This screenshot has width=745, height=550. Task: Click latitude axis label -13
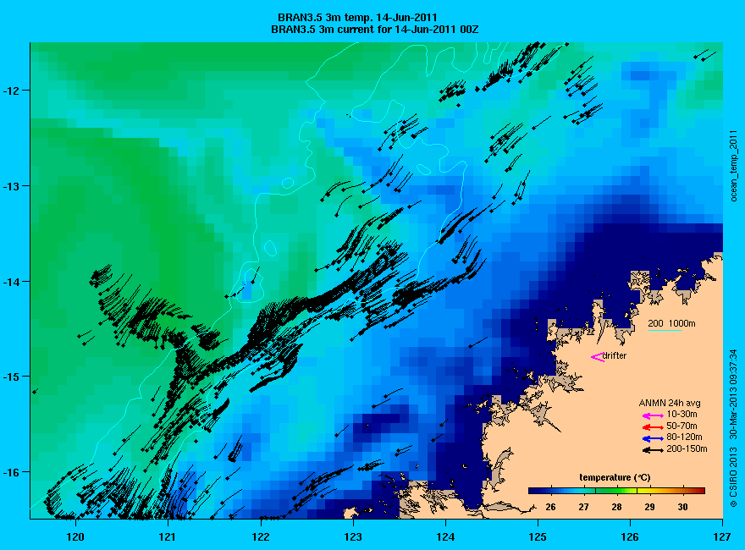pyautogui.click(x=10, y=185)
